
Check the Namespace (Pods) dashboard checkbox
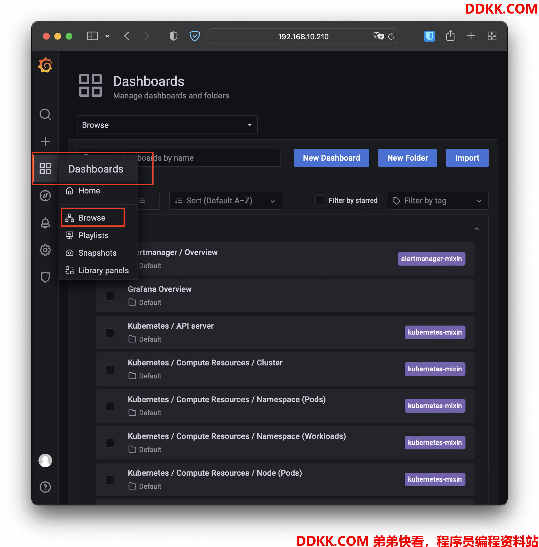[x=110, y=406]
